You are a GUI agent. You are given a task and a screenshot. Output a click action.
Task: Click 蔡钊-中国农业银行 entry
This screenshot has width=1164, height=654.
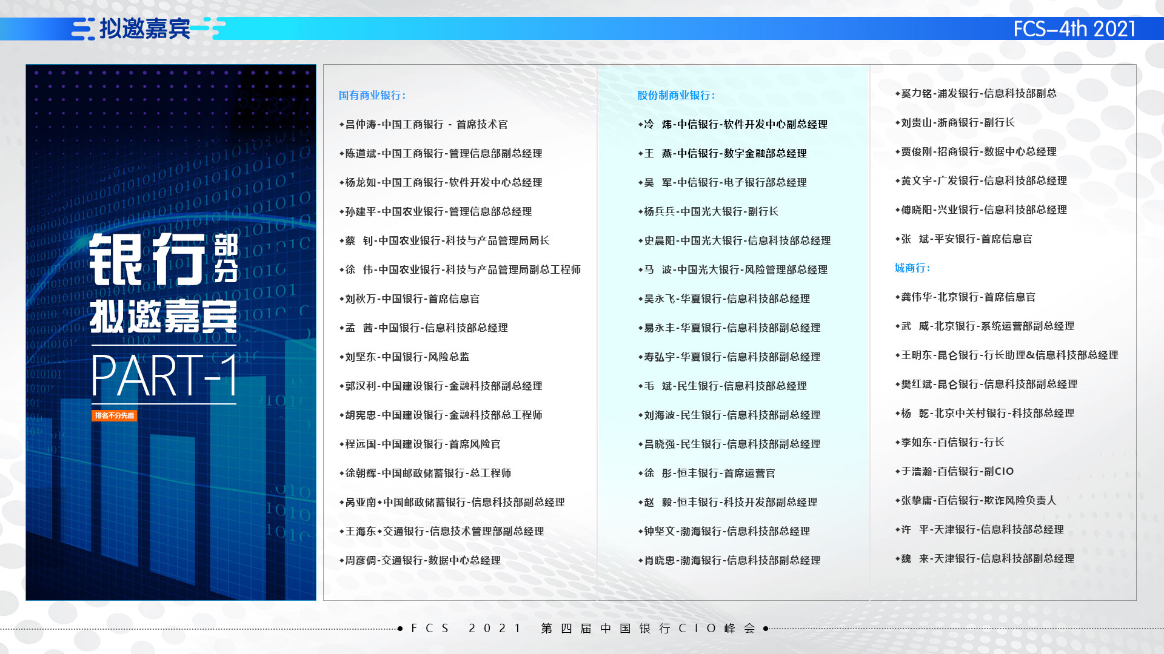[444, 240]
